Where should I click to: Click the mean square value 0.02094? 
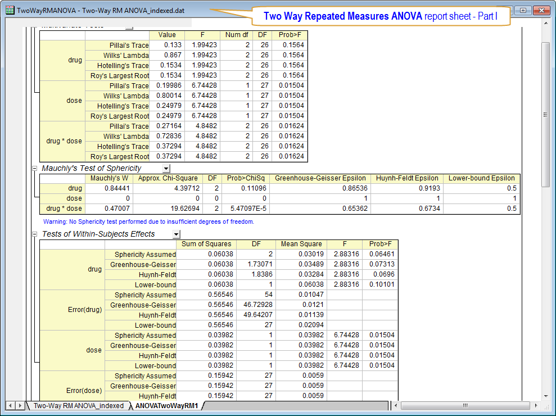click(311, 325)
